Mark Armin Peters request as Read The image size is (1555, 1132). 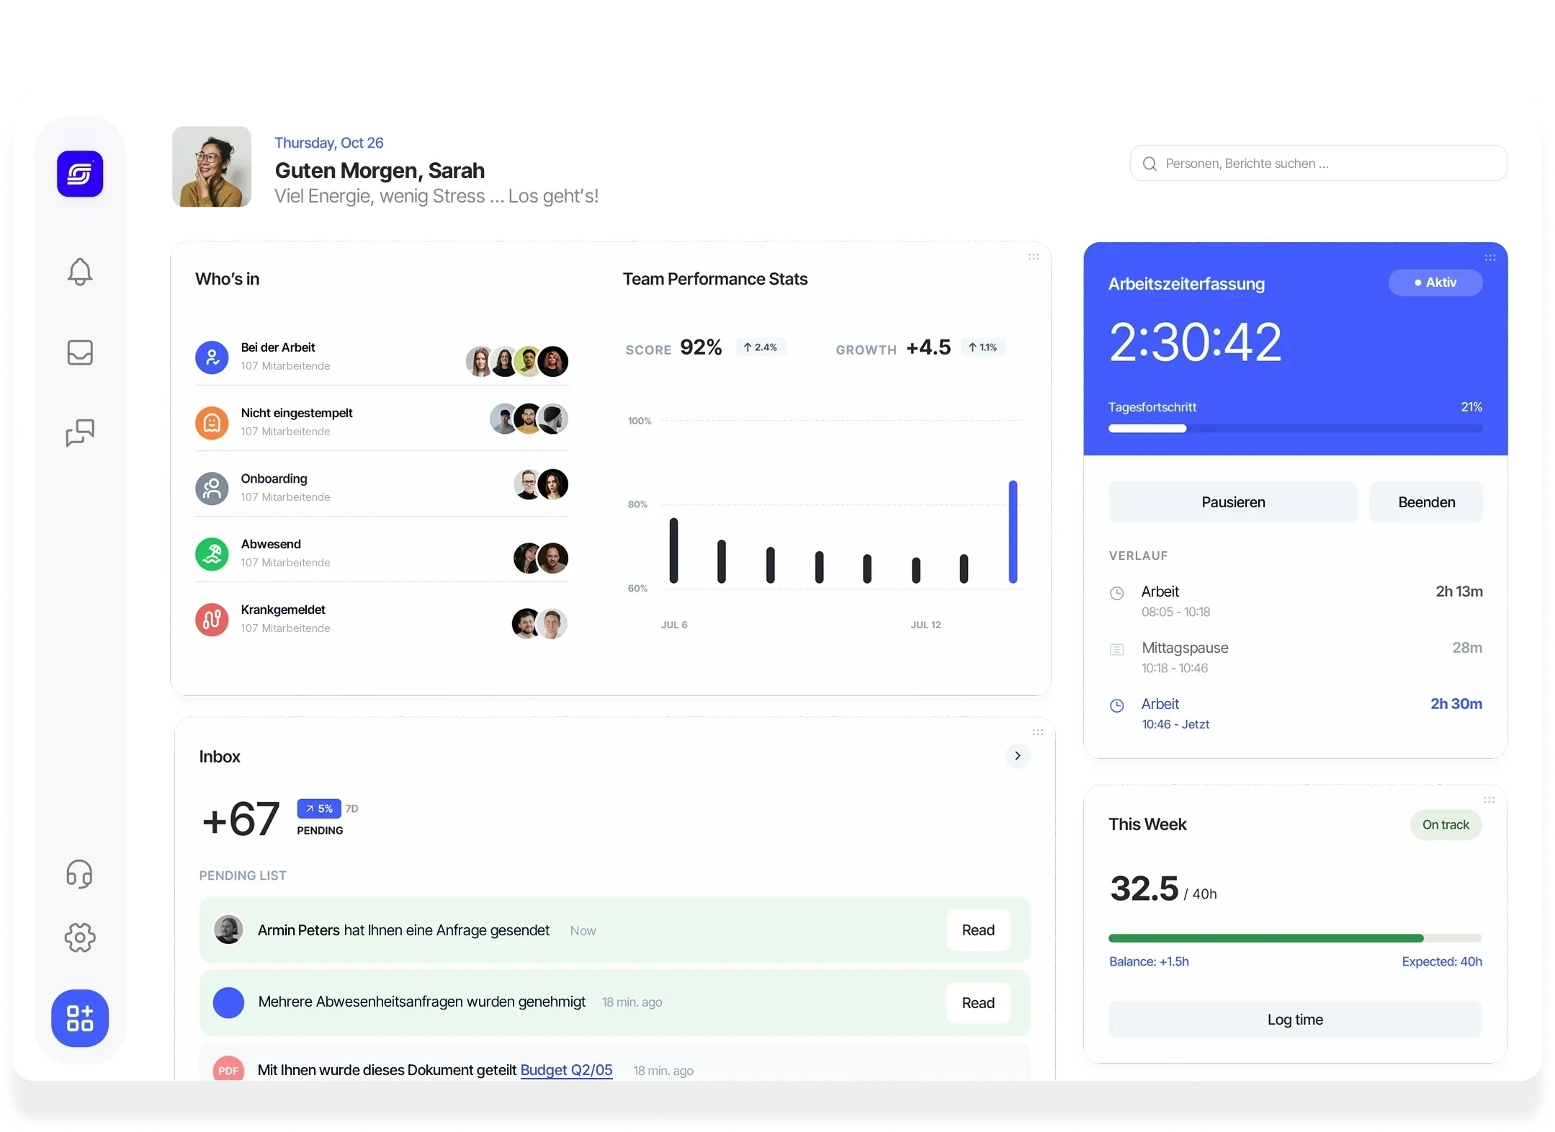978,930
